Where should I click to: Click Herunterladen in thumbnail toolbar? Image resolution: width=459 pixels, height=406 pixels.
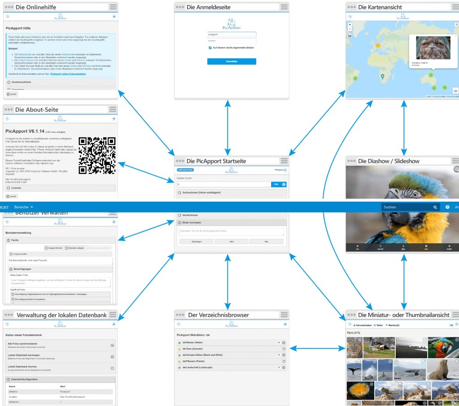363,325
